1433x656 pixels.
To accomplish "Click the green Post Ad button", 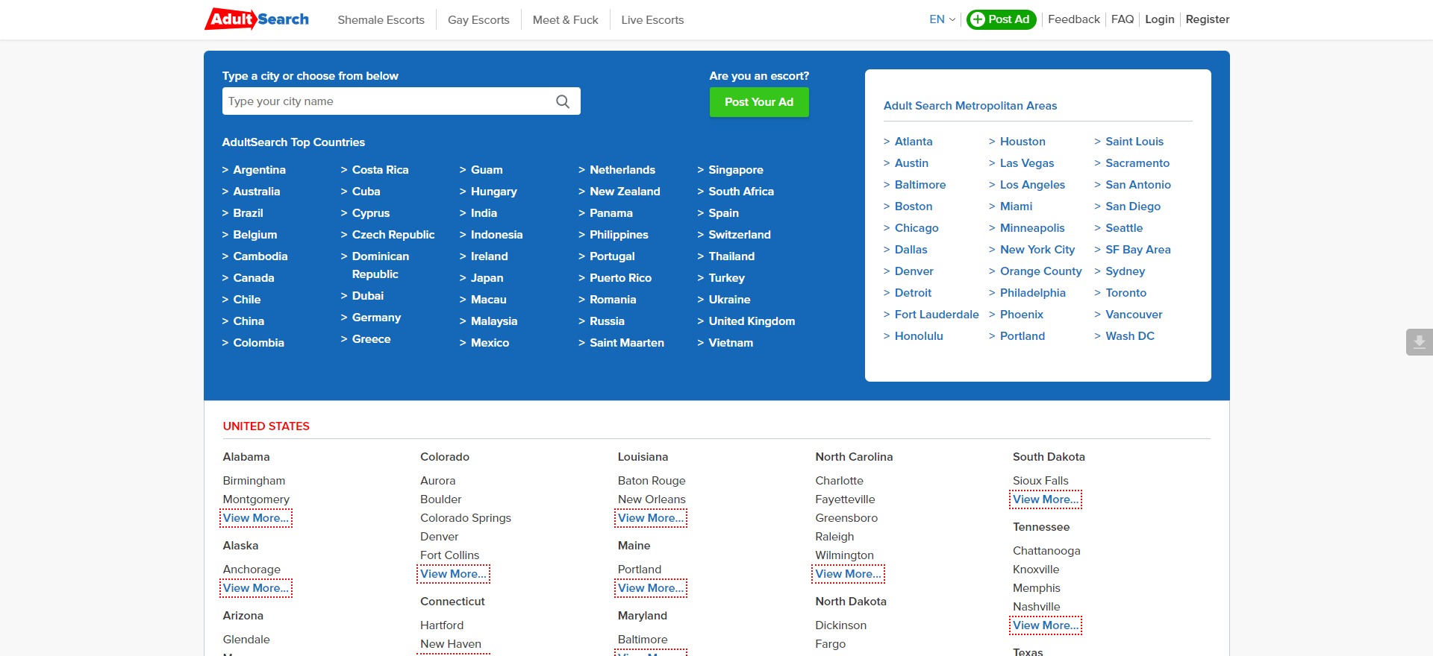I will tap(1001, 19).
